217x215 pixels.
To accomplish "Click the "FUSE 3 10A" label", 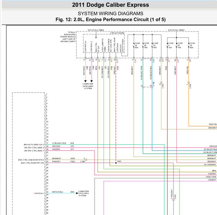I will [x=171, y=45].
